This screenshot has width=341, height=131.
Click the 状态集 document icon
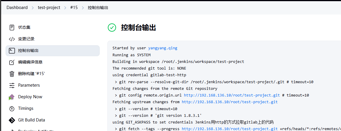tap(12, 27)
